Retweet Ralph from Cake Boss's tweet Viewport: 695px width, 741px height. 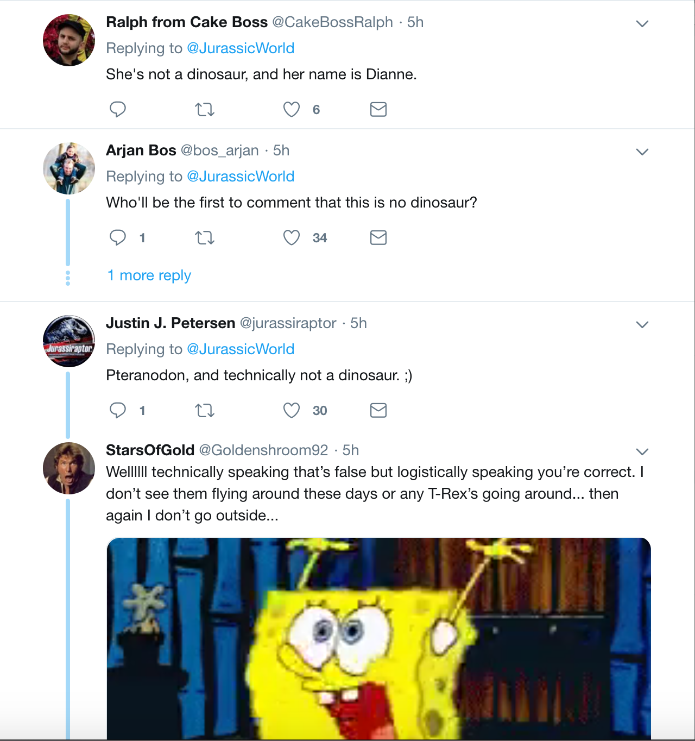205,110
